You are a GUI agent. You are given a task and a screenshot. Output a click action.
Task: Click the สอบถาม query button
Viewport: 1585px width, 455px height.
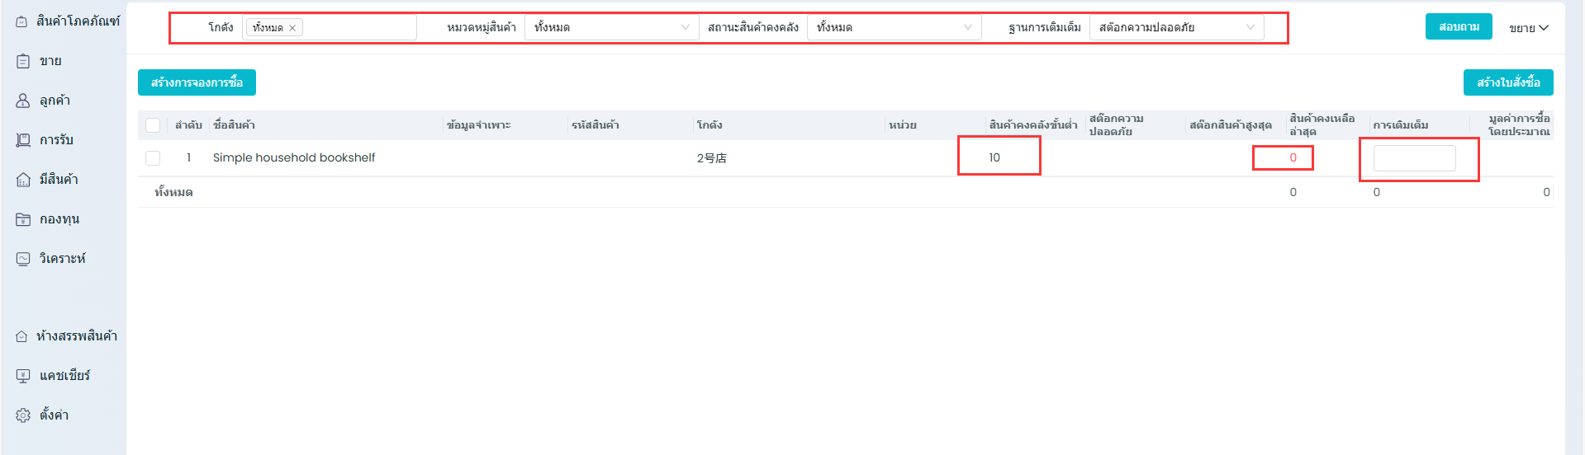pos(1459,26)
